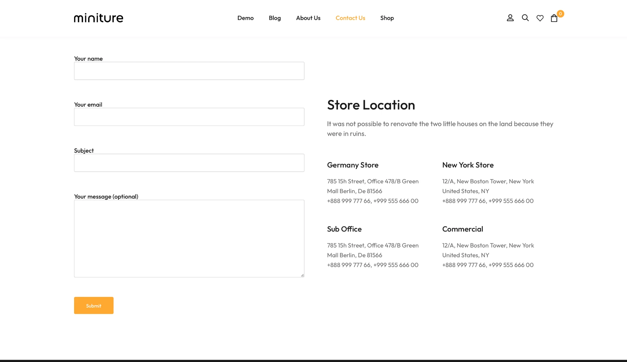Open the Shop menu

click(x=387, y=18)
